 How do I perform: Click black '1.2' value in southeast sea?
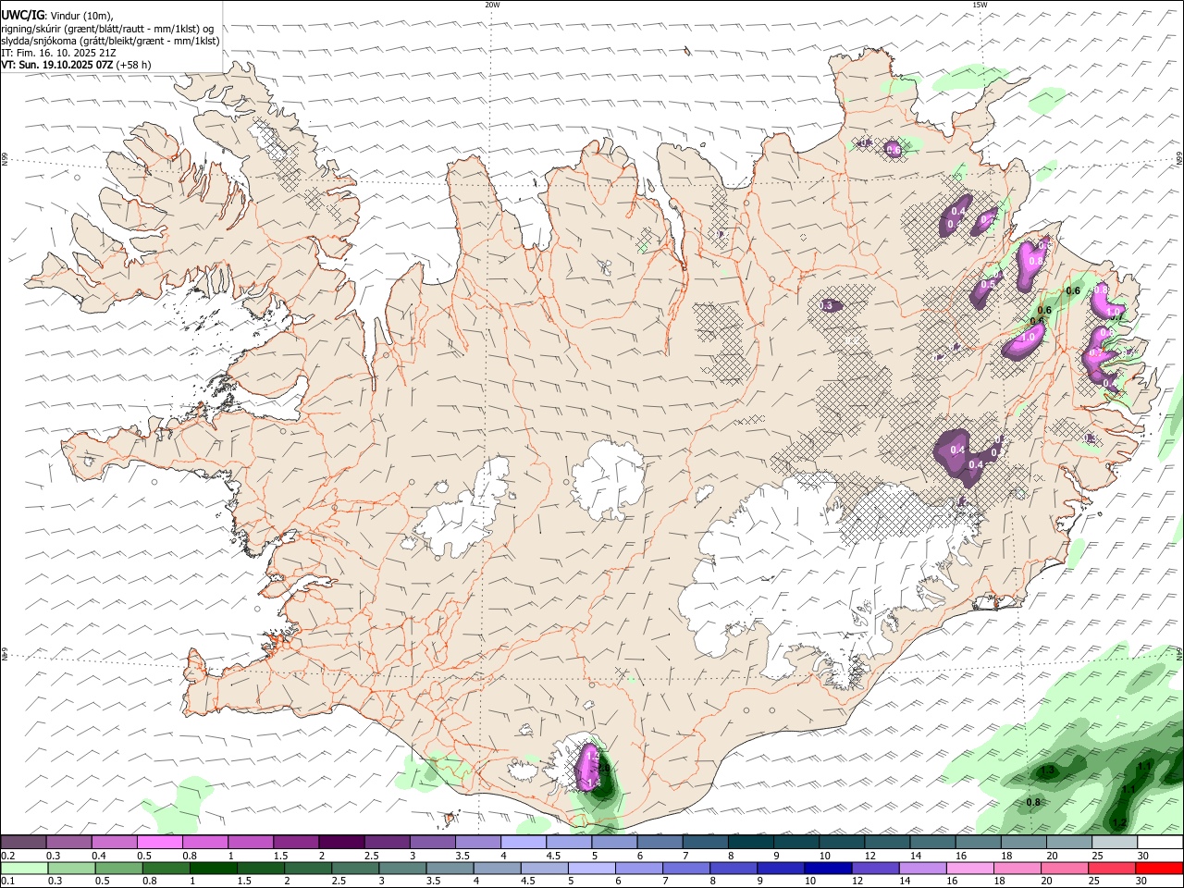click(x=1118, y=822)
